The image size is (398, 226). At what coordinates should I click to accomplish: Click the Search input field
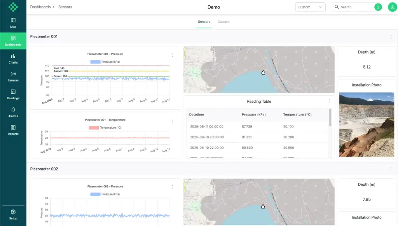[357, 7]
